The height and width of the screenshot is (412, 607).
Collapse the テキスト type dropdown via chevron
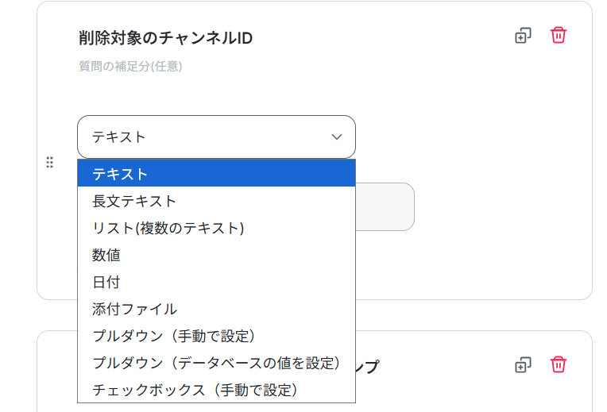tap(337, 137)
